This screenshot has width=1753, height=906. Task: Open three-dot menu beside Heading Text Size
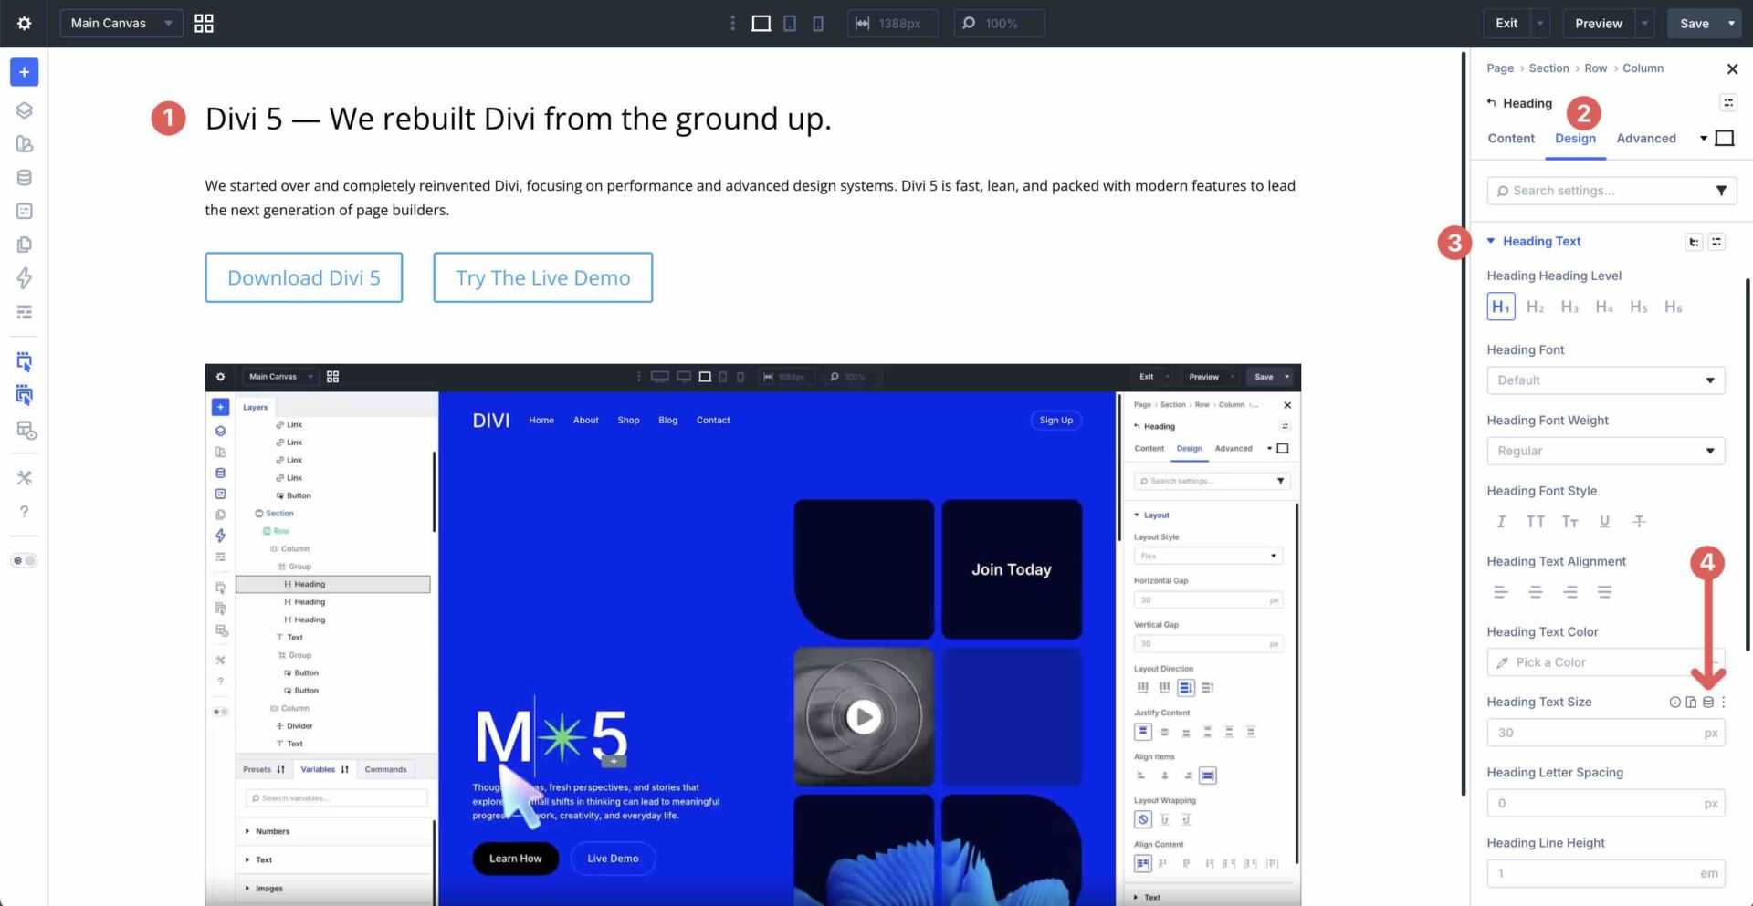(1724, 702)
